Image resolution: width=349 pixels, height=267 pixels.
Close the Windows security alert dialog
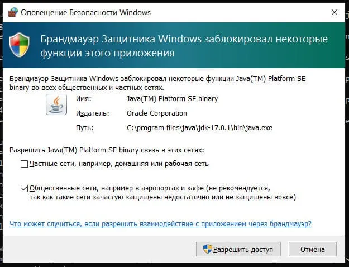tap(333, 12)
